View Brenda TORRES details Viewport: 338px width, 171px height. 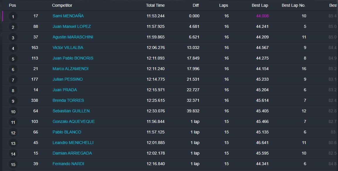[x=68, y=100]
